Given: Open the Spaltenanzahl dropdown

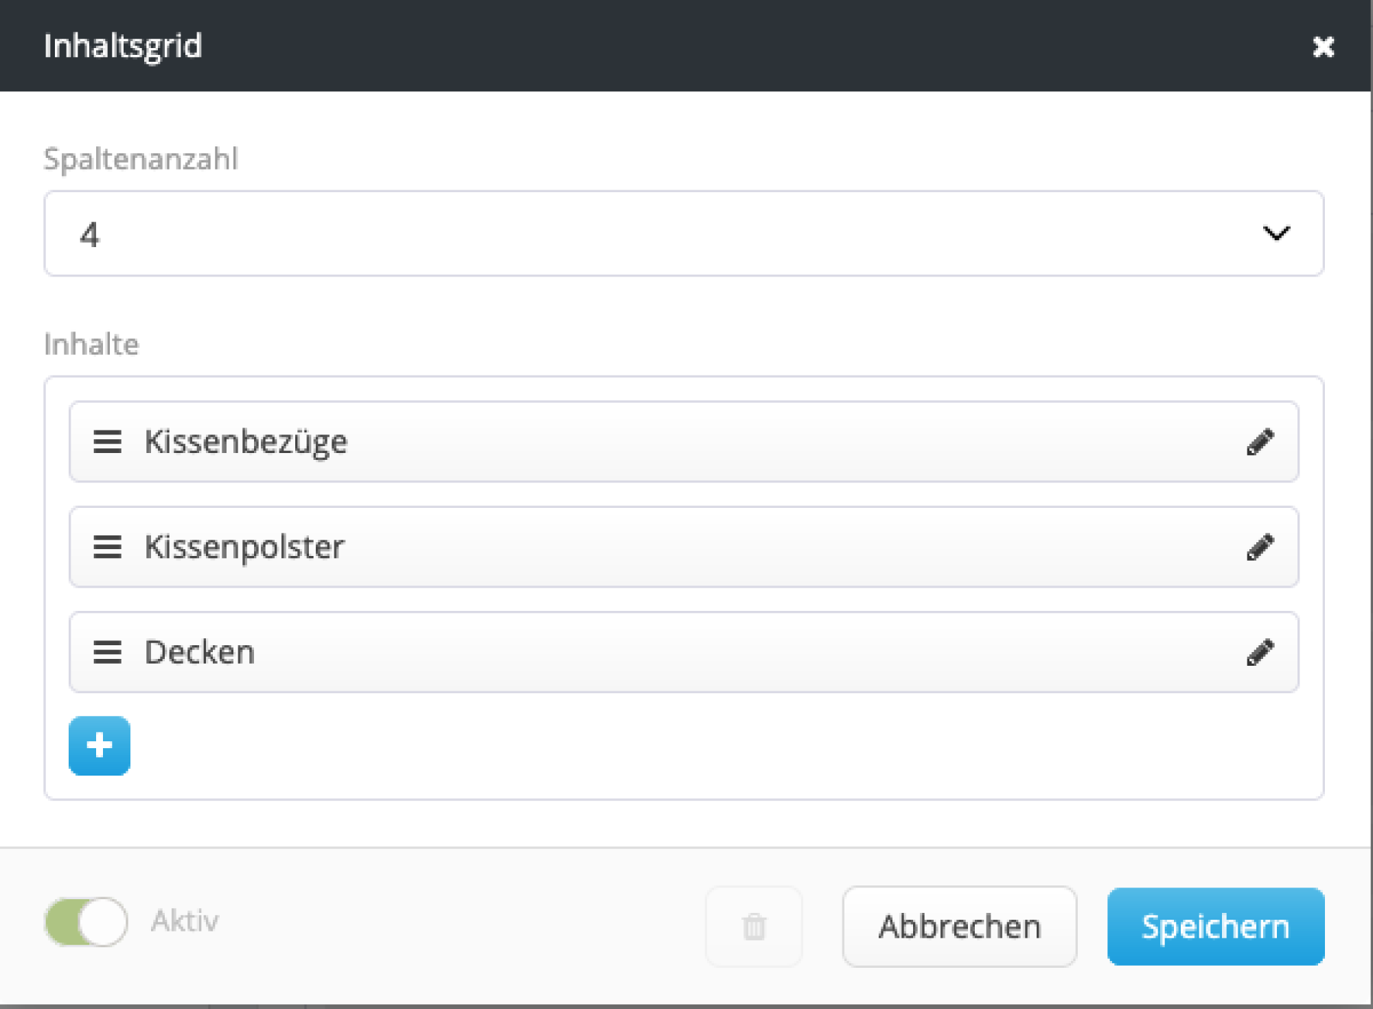Looking at the screenshot, I should [683, 234].
